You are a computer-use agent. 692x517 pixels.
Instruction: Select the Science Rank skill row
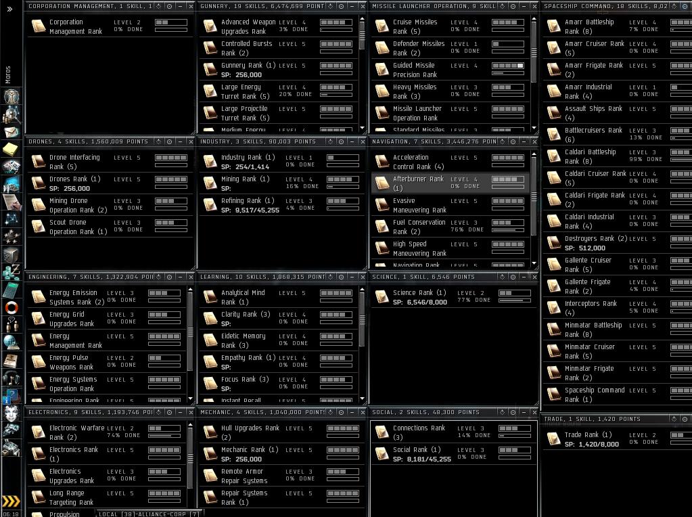454,297
